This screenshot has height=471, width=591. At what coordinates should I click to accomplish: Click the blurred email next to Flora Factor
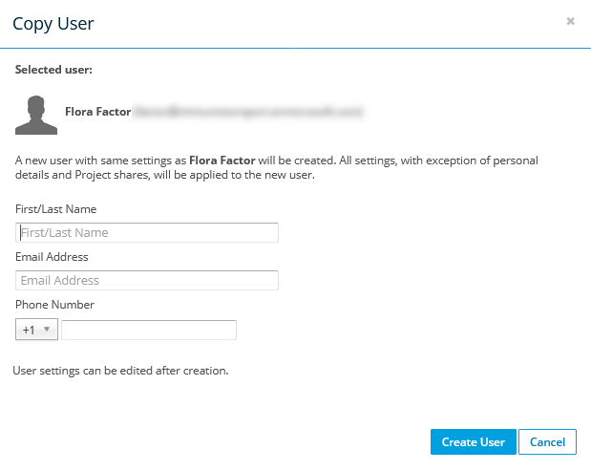pos(248,112)
